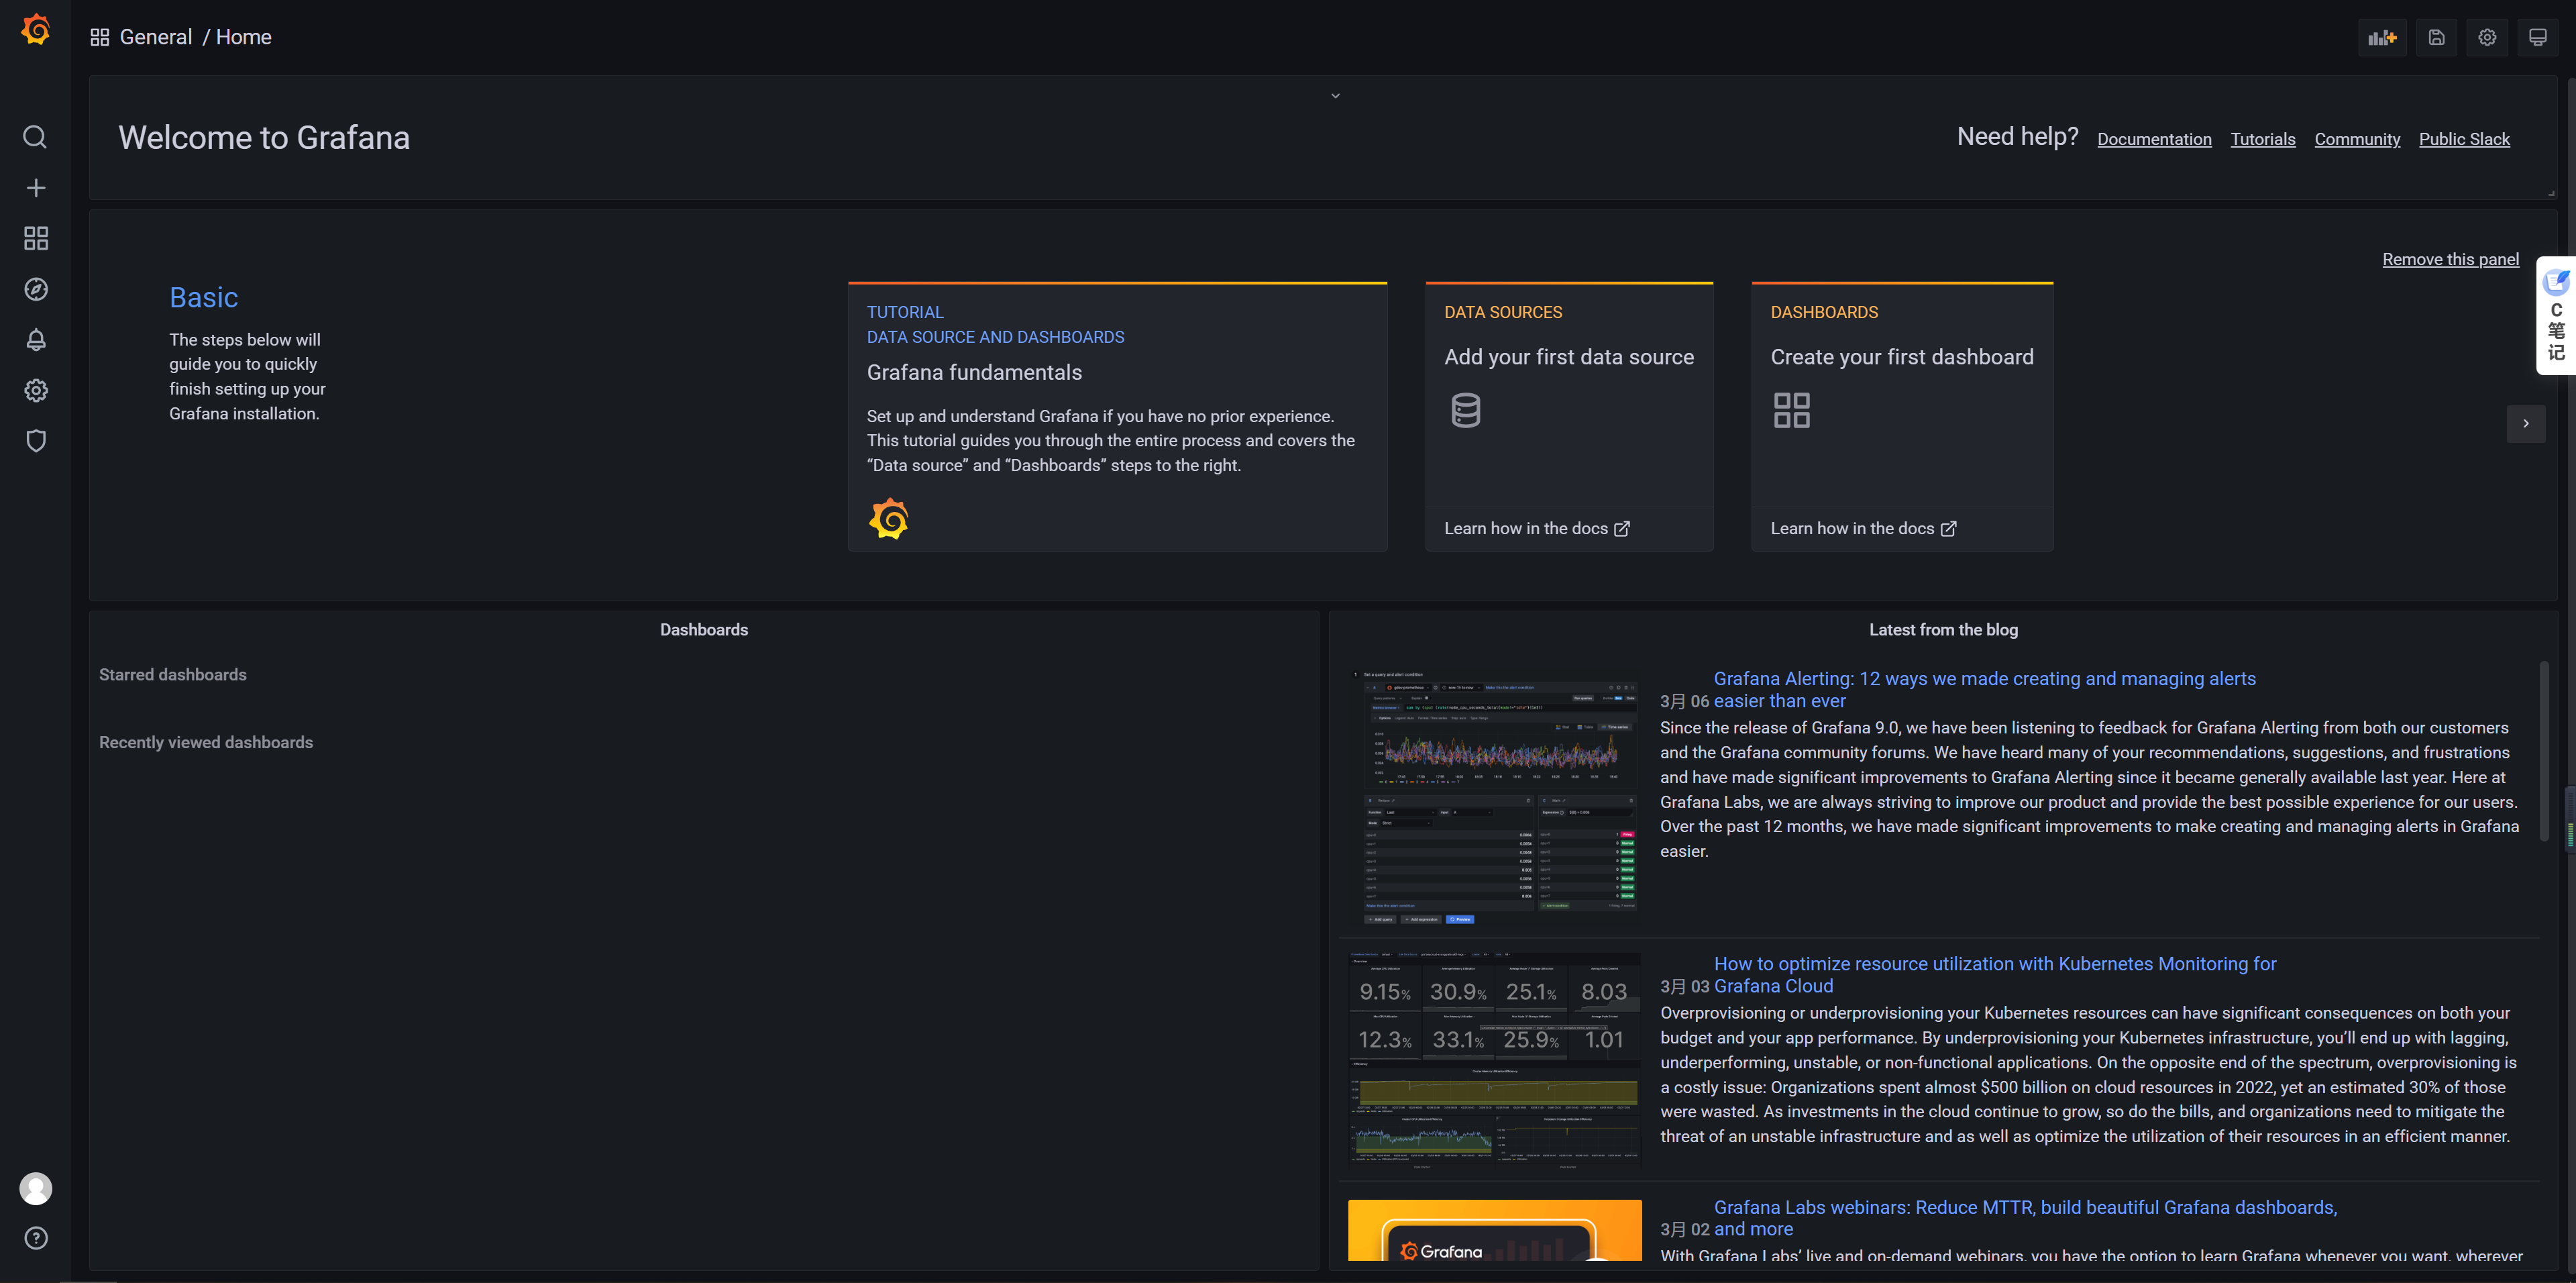Open the Server Admin shield icon
Image resolution: width=2576 pixels, height=1283 pixels.
(35, 441)
